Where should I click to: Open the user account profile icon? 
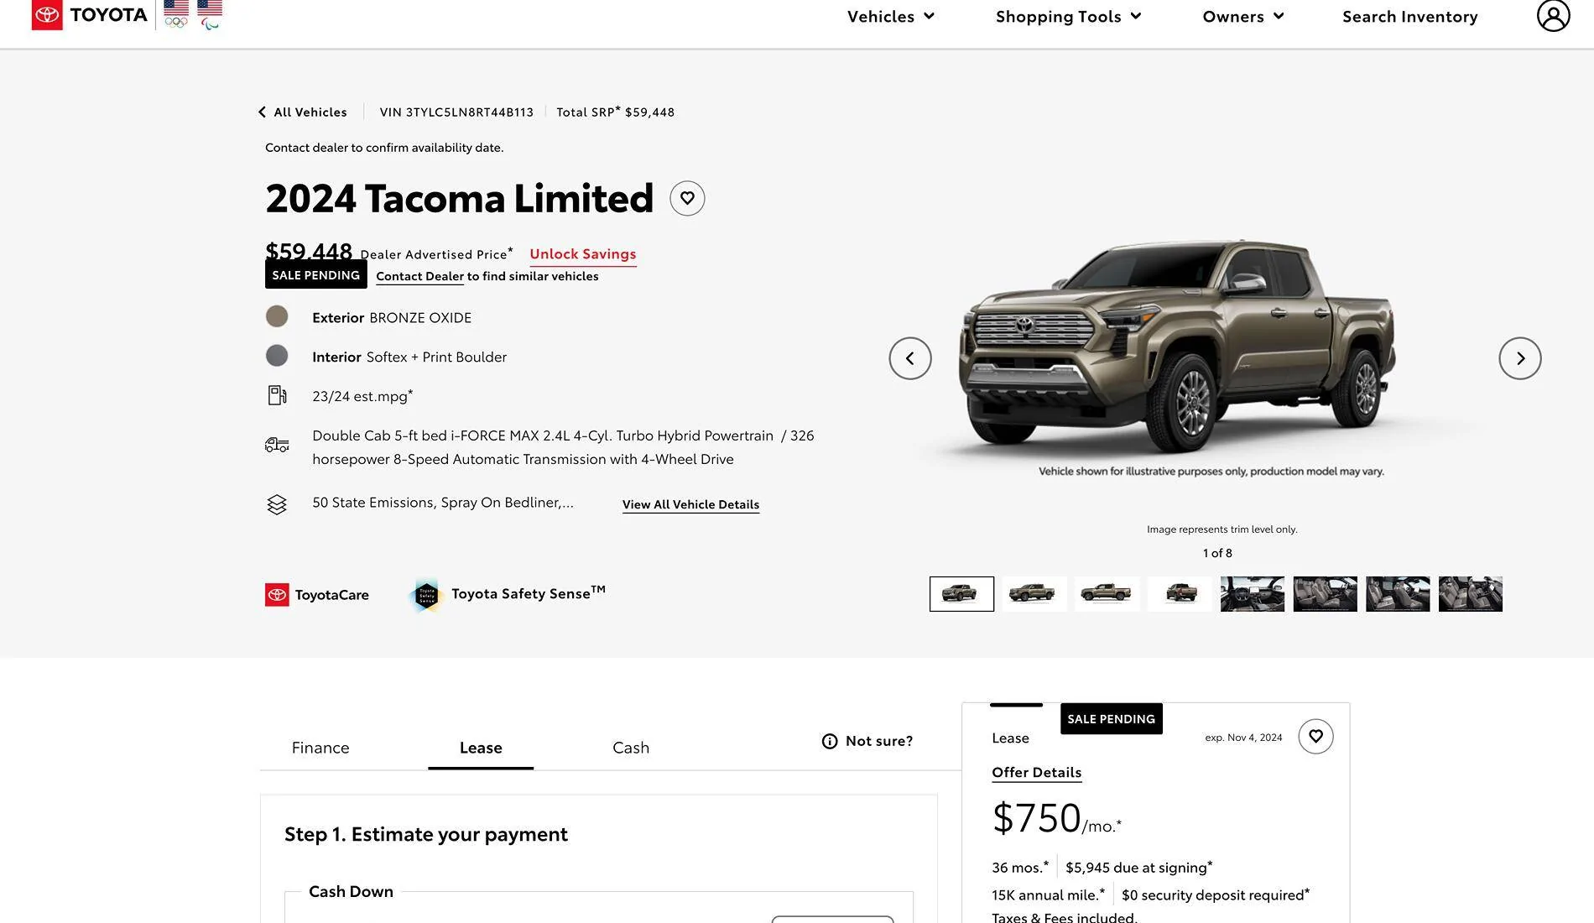1553,16
